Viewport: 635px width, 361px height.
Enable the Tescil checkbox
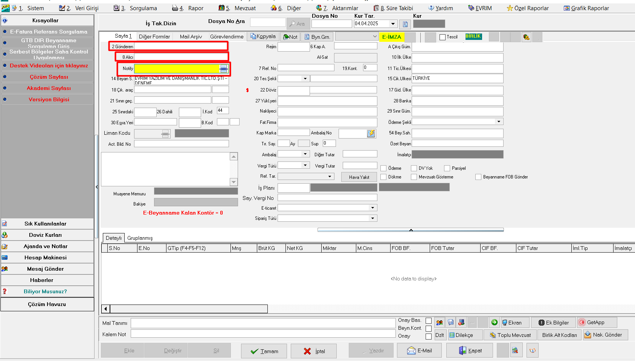[443, 37]
